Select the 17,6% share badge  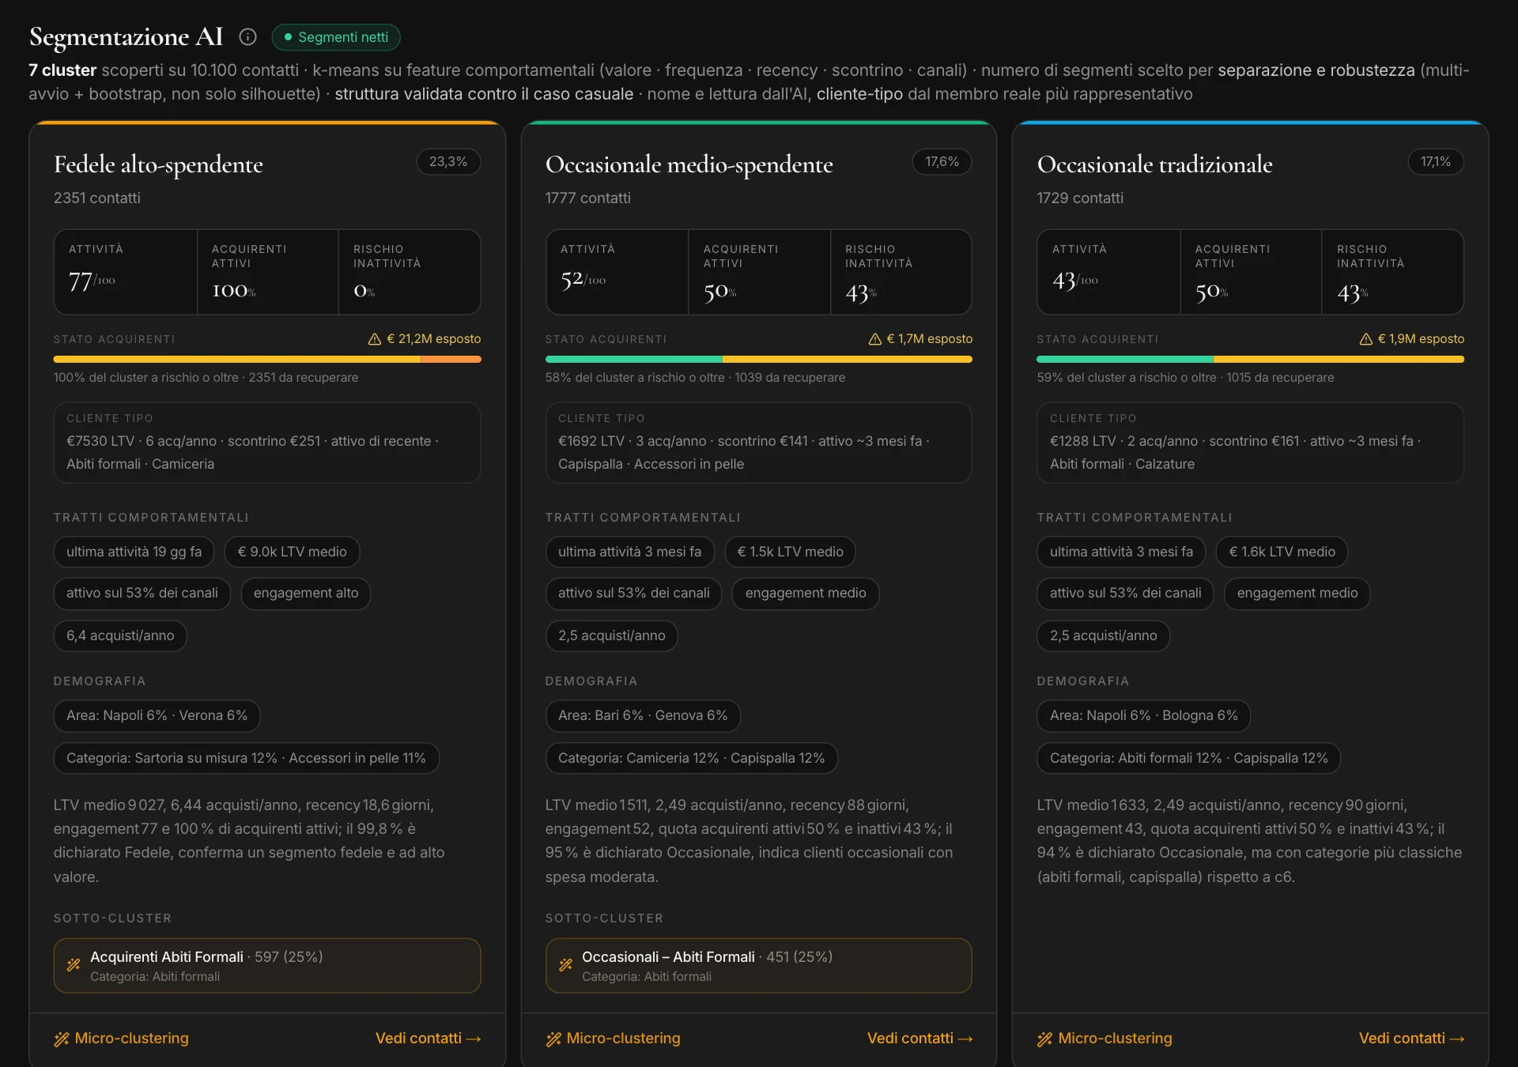point(942,162)
